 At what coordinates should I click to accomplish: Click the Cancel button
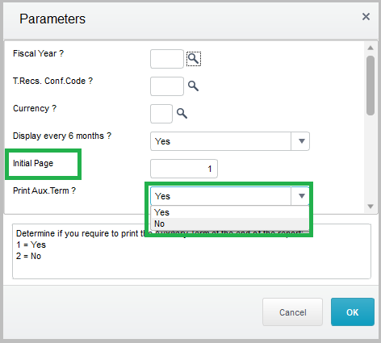[292, 312]
